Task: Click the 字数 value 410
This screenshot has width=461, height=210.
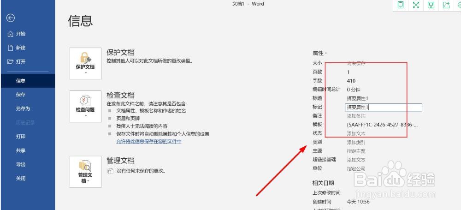Action: [351, 81]
